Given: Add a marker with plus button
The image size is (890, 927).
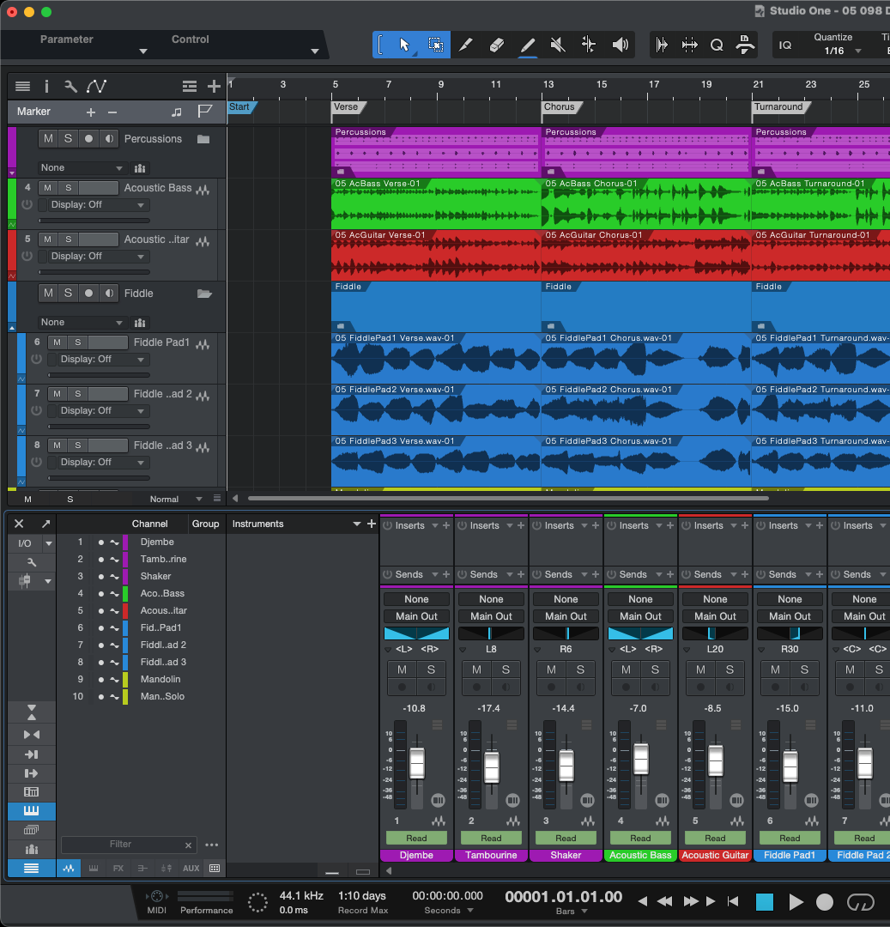Looking at the screenshot, I should [x=90, y=112].
